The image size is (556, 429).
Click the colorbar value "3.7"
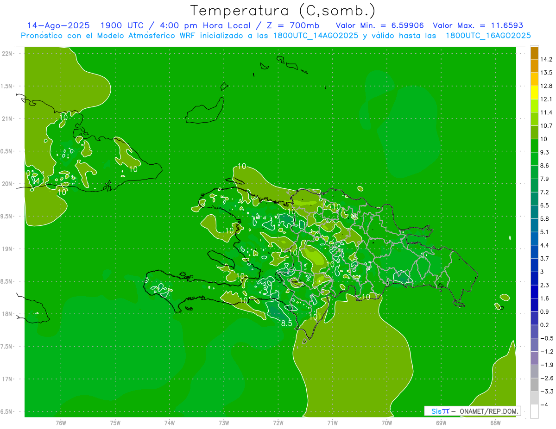tap(545, 258)
